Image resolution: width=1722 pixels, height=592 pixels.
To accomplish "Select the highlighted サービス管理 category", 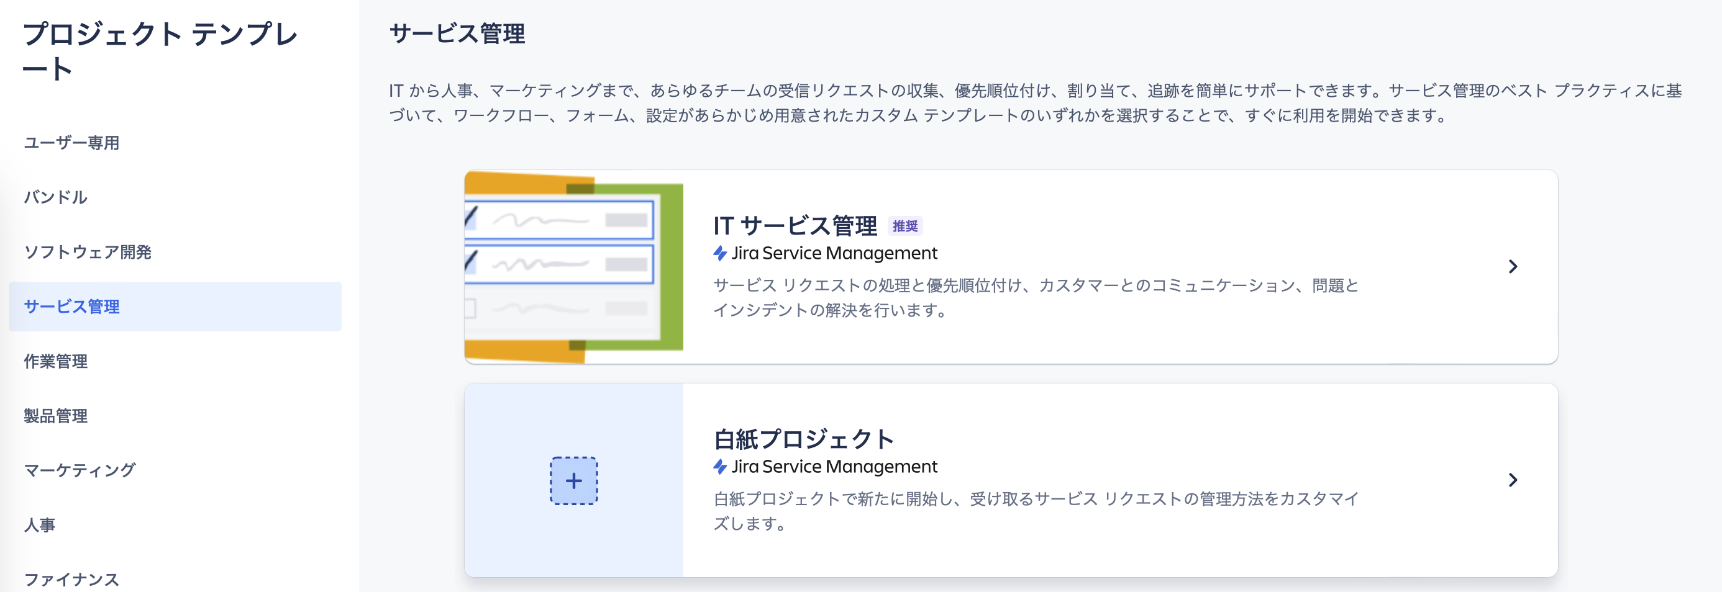I will point(72,307).
